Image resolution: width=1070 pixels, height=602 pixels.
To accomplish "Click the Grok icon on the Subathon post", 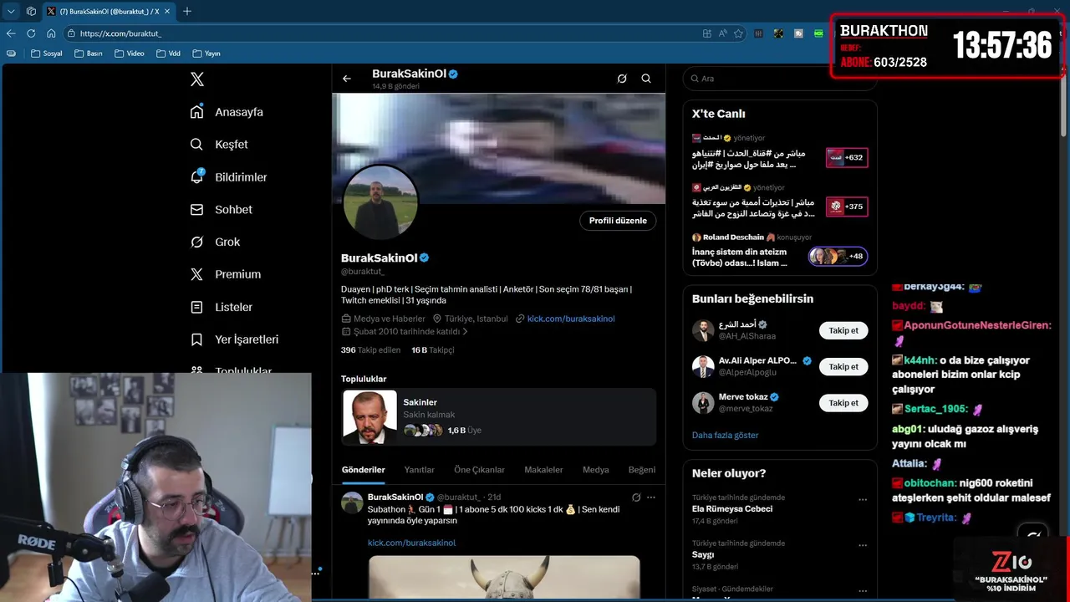I will pyautogui.click(x=636, y=497).
